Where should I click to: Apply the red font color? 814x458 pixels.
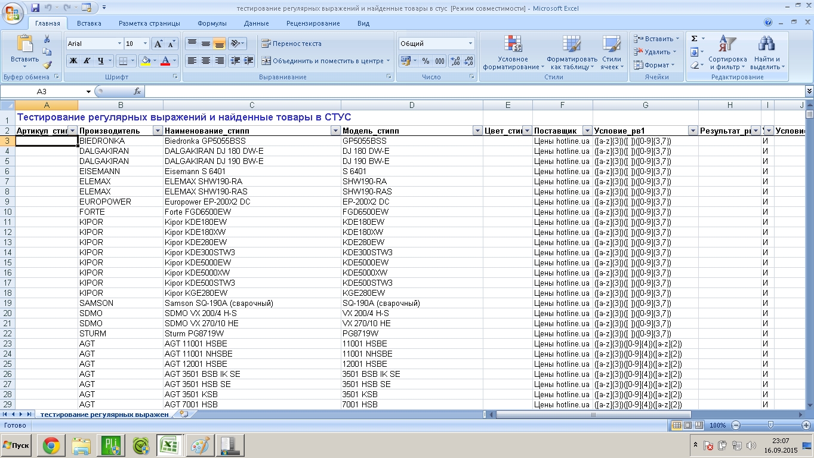165,61
